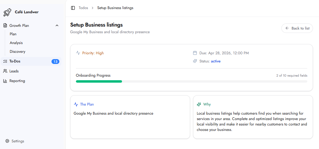Click the Why sparkle icon

coord(199,104)
